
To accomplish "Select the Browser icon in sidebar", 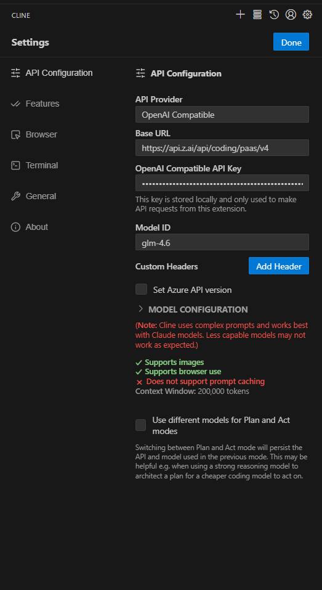I will tap(15, 134).
